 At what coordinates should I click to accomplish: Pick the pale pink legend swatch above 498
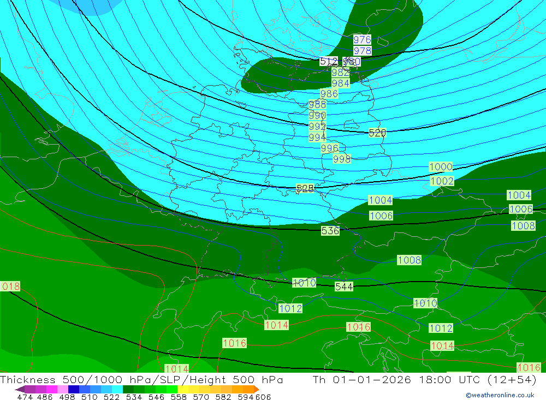[63, 389]
